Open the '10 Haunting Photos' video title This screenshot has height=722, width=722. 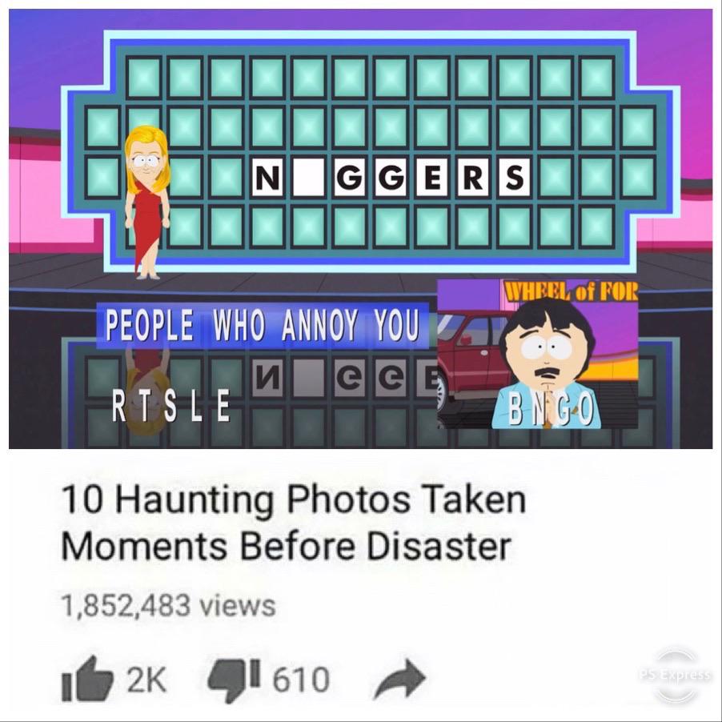293,523
